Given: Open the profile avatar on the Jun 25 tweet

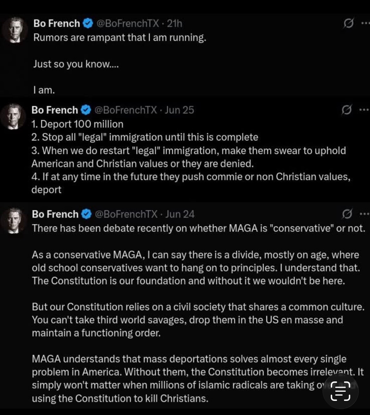Looking at the screenshot, I should coord(13,117).
